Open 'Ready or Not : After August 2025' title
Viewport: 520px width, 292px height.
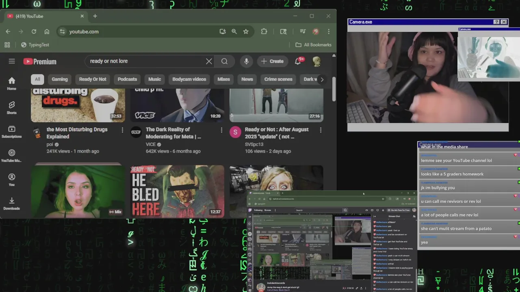point(277,133)
